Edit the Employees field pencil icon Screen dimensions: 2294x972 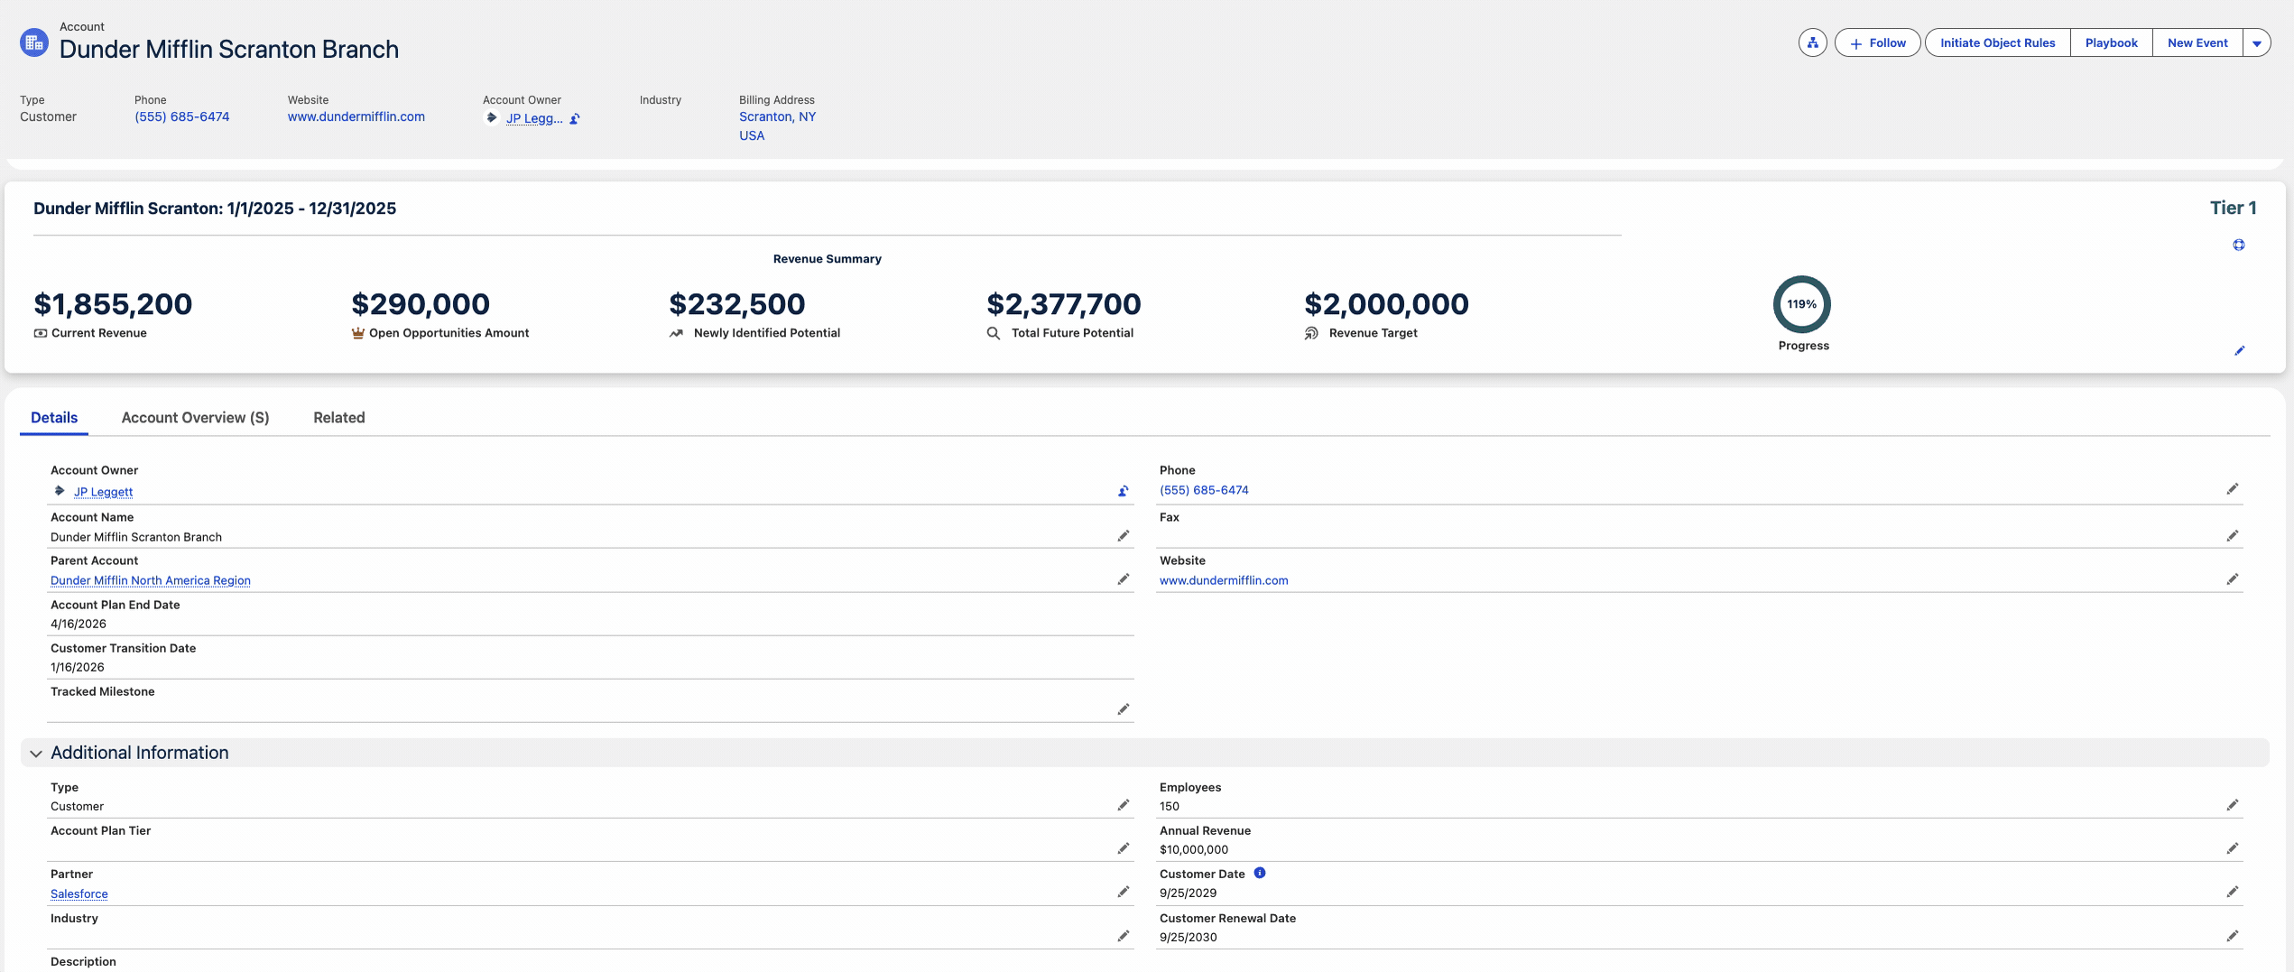(2232, 805)
